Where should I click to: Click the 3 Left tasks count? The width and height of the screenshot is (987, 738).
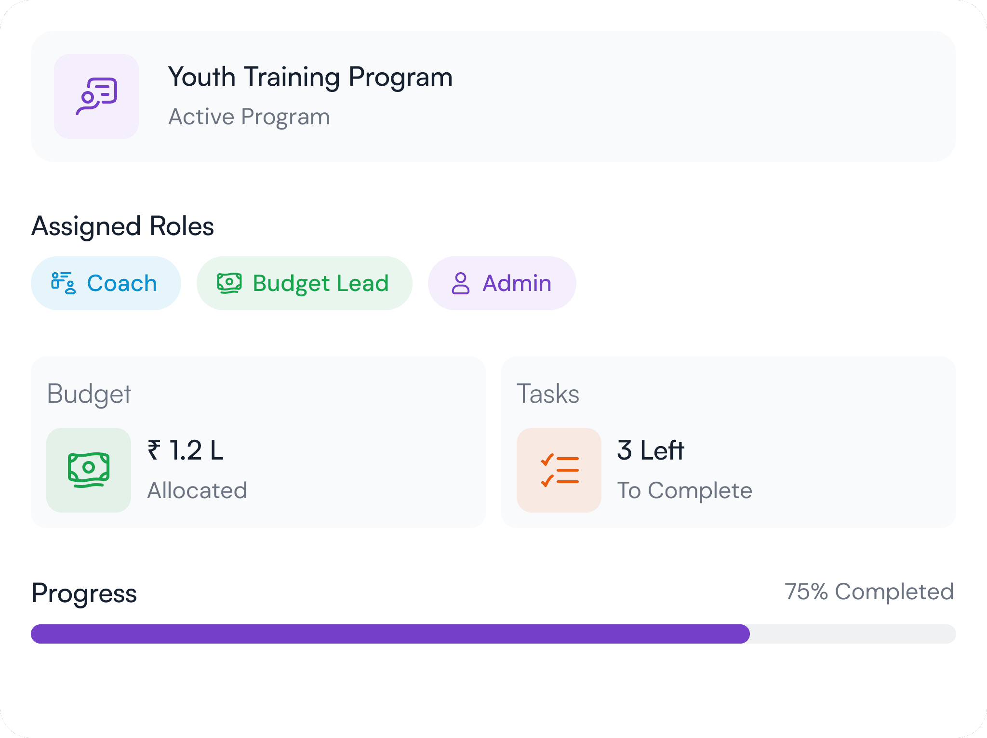coord(651,451)
